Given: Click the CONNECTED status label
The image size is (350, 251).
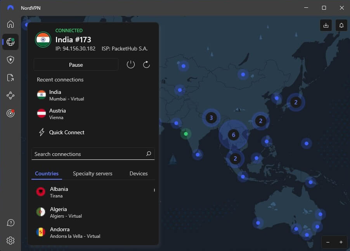Looking at the screenshot, I should coord(69,30).
